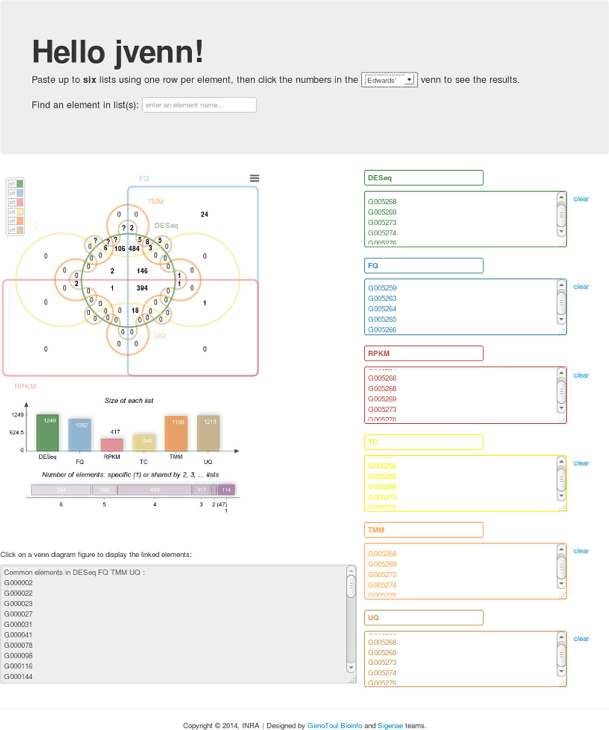Click scroll-up arrow of UQ list
Image resolution: width=609 pixels, height=730 pixels.
tap(561, 637)
